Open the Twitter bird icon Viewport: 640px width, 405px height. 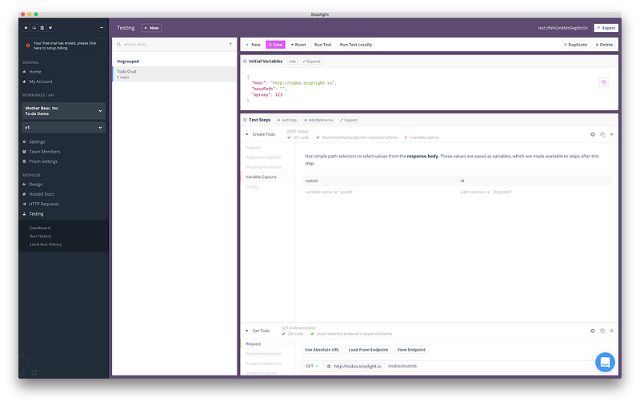[50, 28]
